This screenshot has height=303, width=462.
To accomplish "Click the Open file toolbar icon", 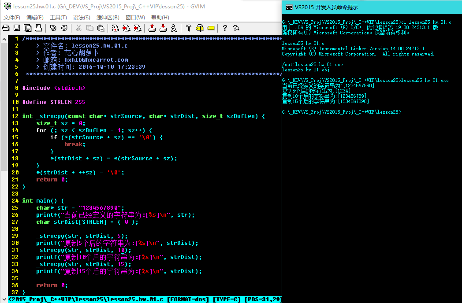I will [6, 28].
